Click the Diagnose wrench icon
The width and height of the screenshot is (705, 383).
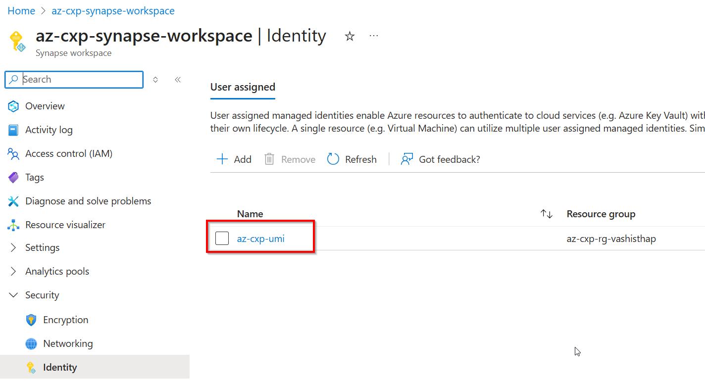(13, 201)
